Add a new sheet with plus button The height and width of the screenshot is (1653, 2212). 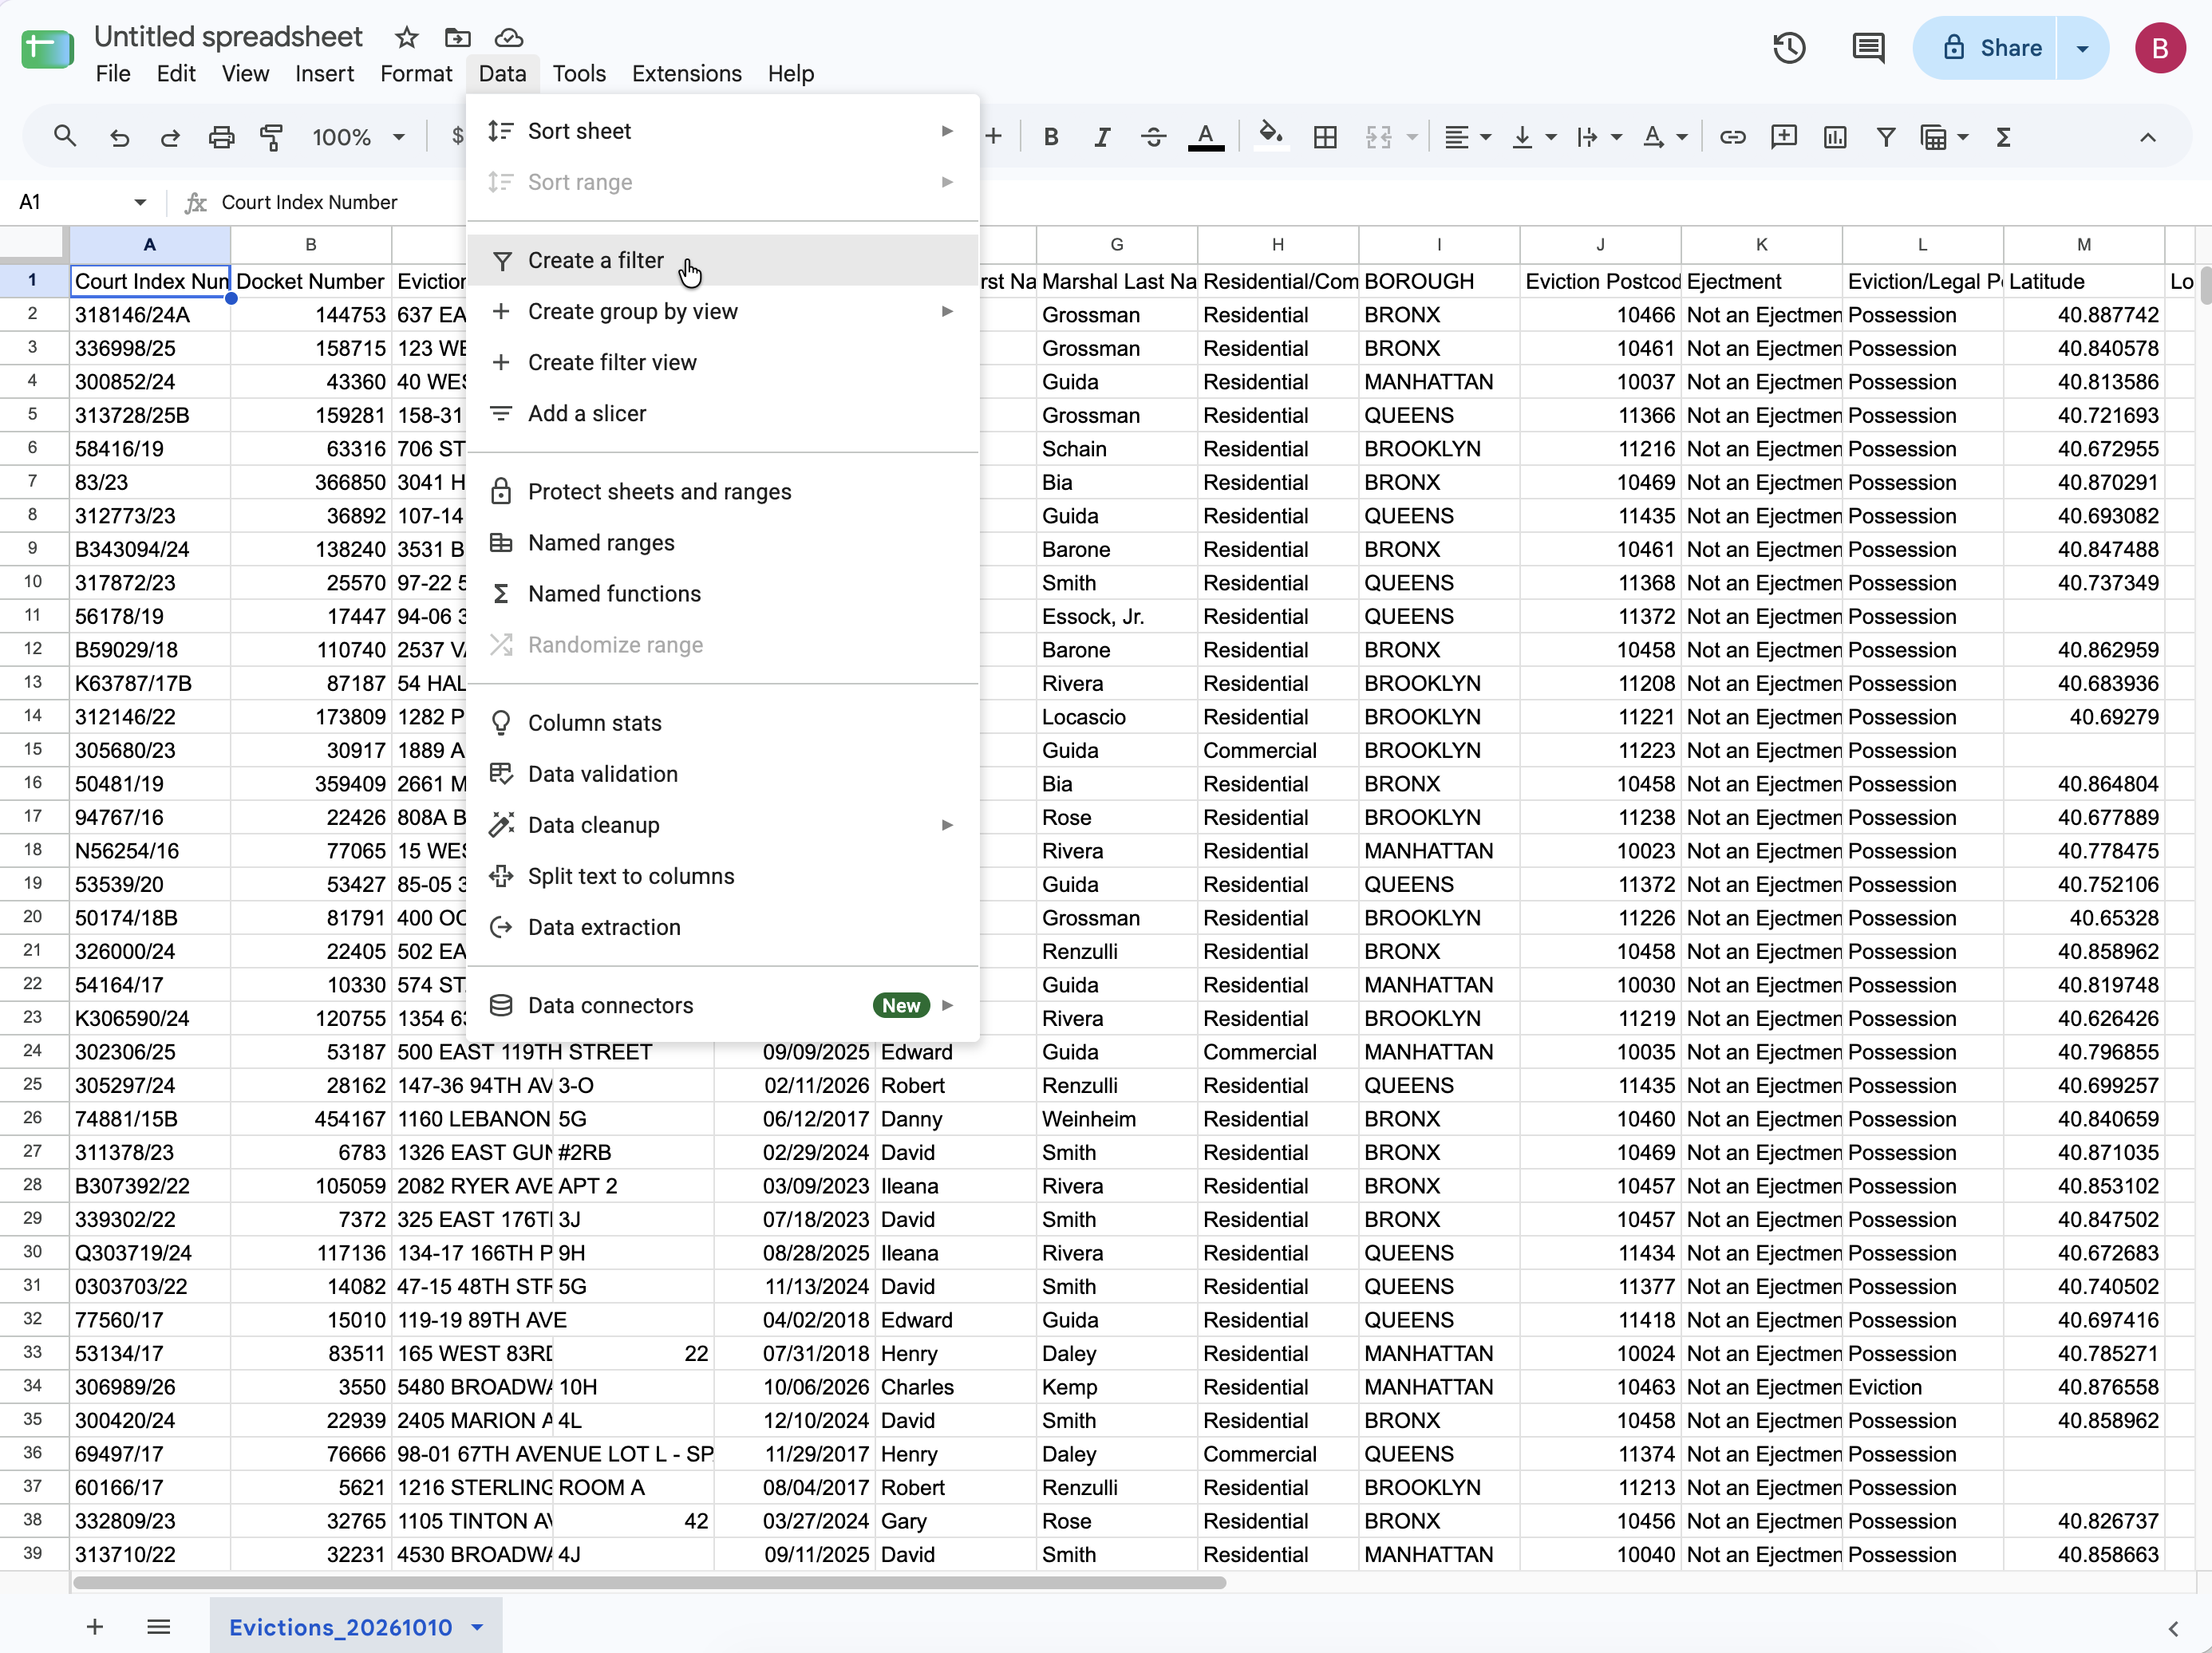tap(95, 1627)
